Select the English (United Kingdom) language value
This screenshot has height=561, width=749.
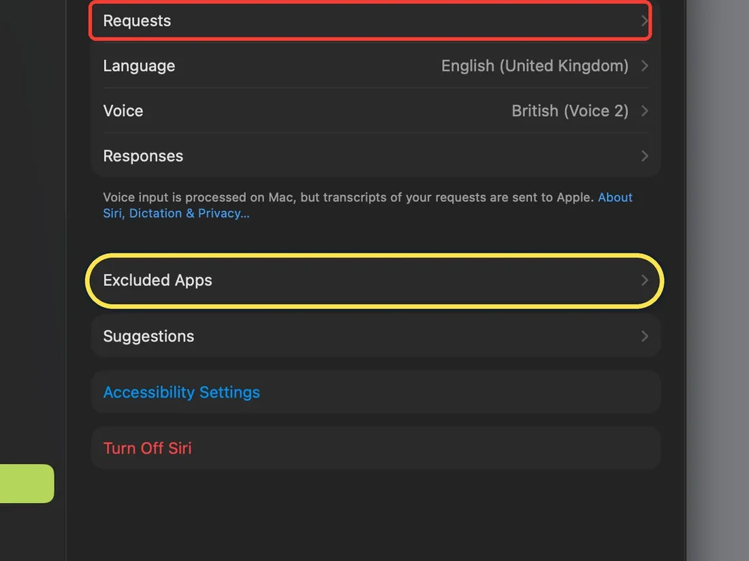(x=535, y=66)
